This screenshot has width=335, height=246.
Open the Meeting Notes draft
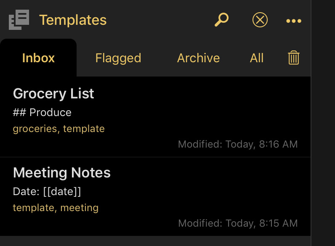click(x=155, y=197)
